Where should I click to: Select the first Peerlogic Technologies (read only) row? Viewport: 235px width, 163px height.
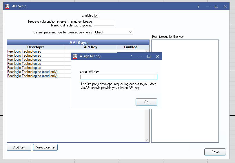tap(36, 72)
